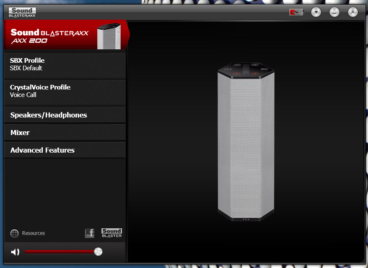Click the Sound Blaster logo link
The image size is (368, 268).
click(x=112, y=233)
